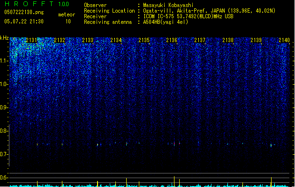Screen dimensions: 295x187
Task: Click the Receiving antenna label
Action: (108, 22)
